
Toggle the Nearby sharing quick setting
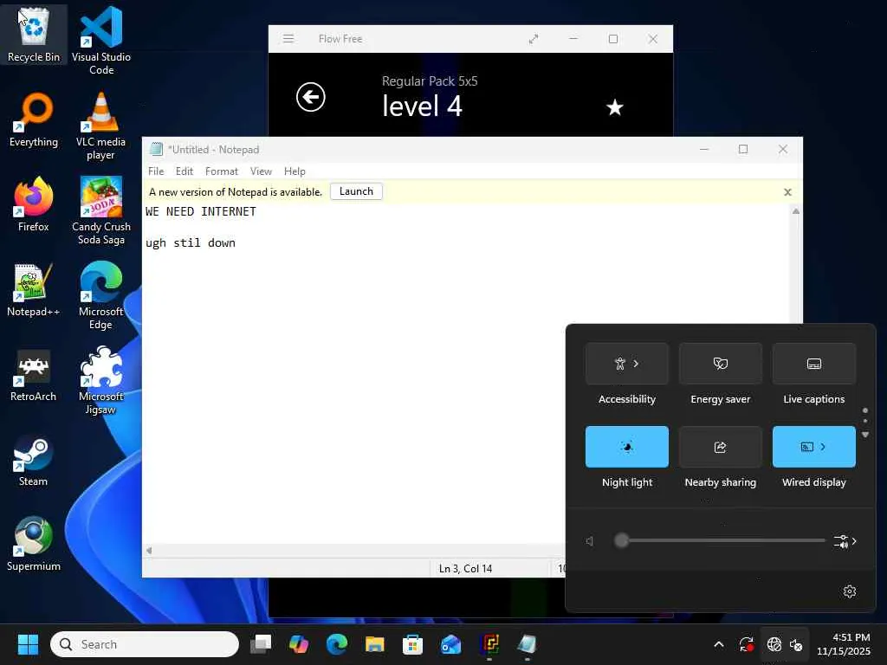[x=720, y=447]
